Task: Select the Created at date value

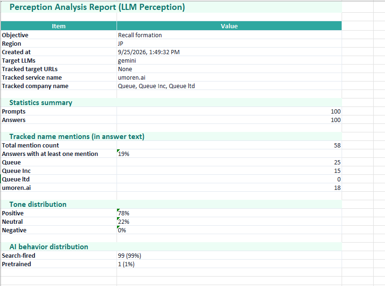Action: coord(229,52)
